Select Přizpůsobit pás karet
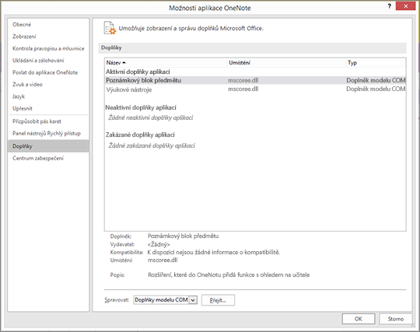 (x=37, y=121)
